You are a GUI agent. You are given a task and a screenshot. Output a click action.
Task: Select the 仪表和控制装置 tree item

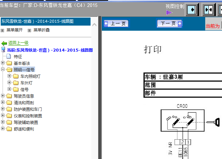(x=28, y=116)
